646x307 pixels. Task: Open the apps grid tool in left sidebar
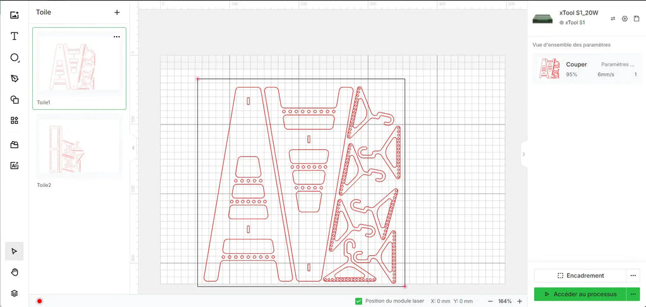[x=15, y=120]
